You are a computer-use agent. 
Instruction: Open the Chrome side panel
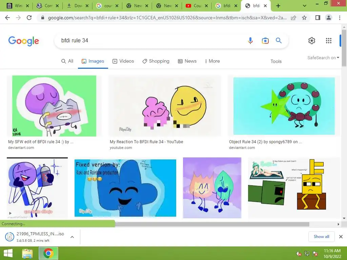(x=318, y=18)
